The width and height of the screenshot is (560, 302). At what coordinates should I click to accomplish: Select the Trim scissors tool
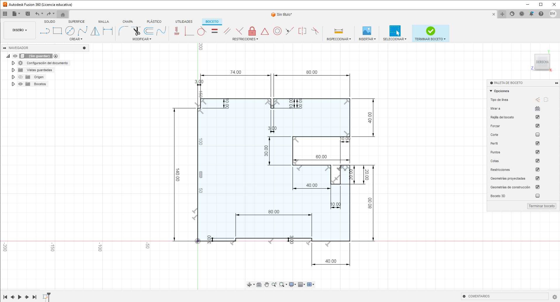(136, 31)
